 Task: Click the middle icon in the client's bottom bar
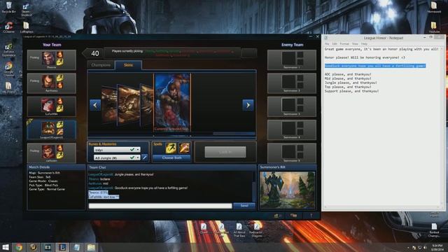coord(293,216)
